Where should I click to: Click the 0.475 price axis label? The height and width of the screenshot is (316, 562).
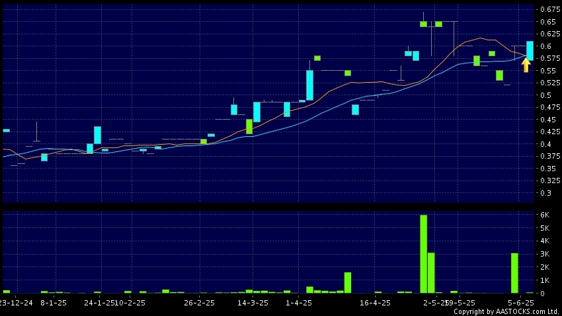click(550, 107)
